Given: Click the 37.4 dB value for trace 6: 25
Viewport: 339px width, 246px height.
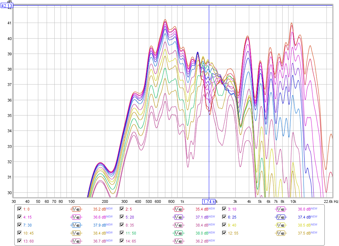Looking at the screenshot, I should (x=304, y=217).
